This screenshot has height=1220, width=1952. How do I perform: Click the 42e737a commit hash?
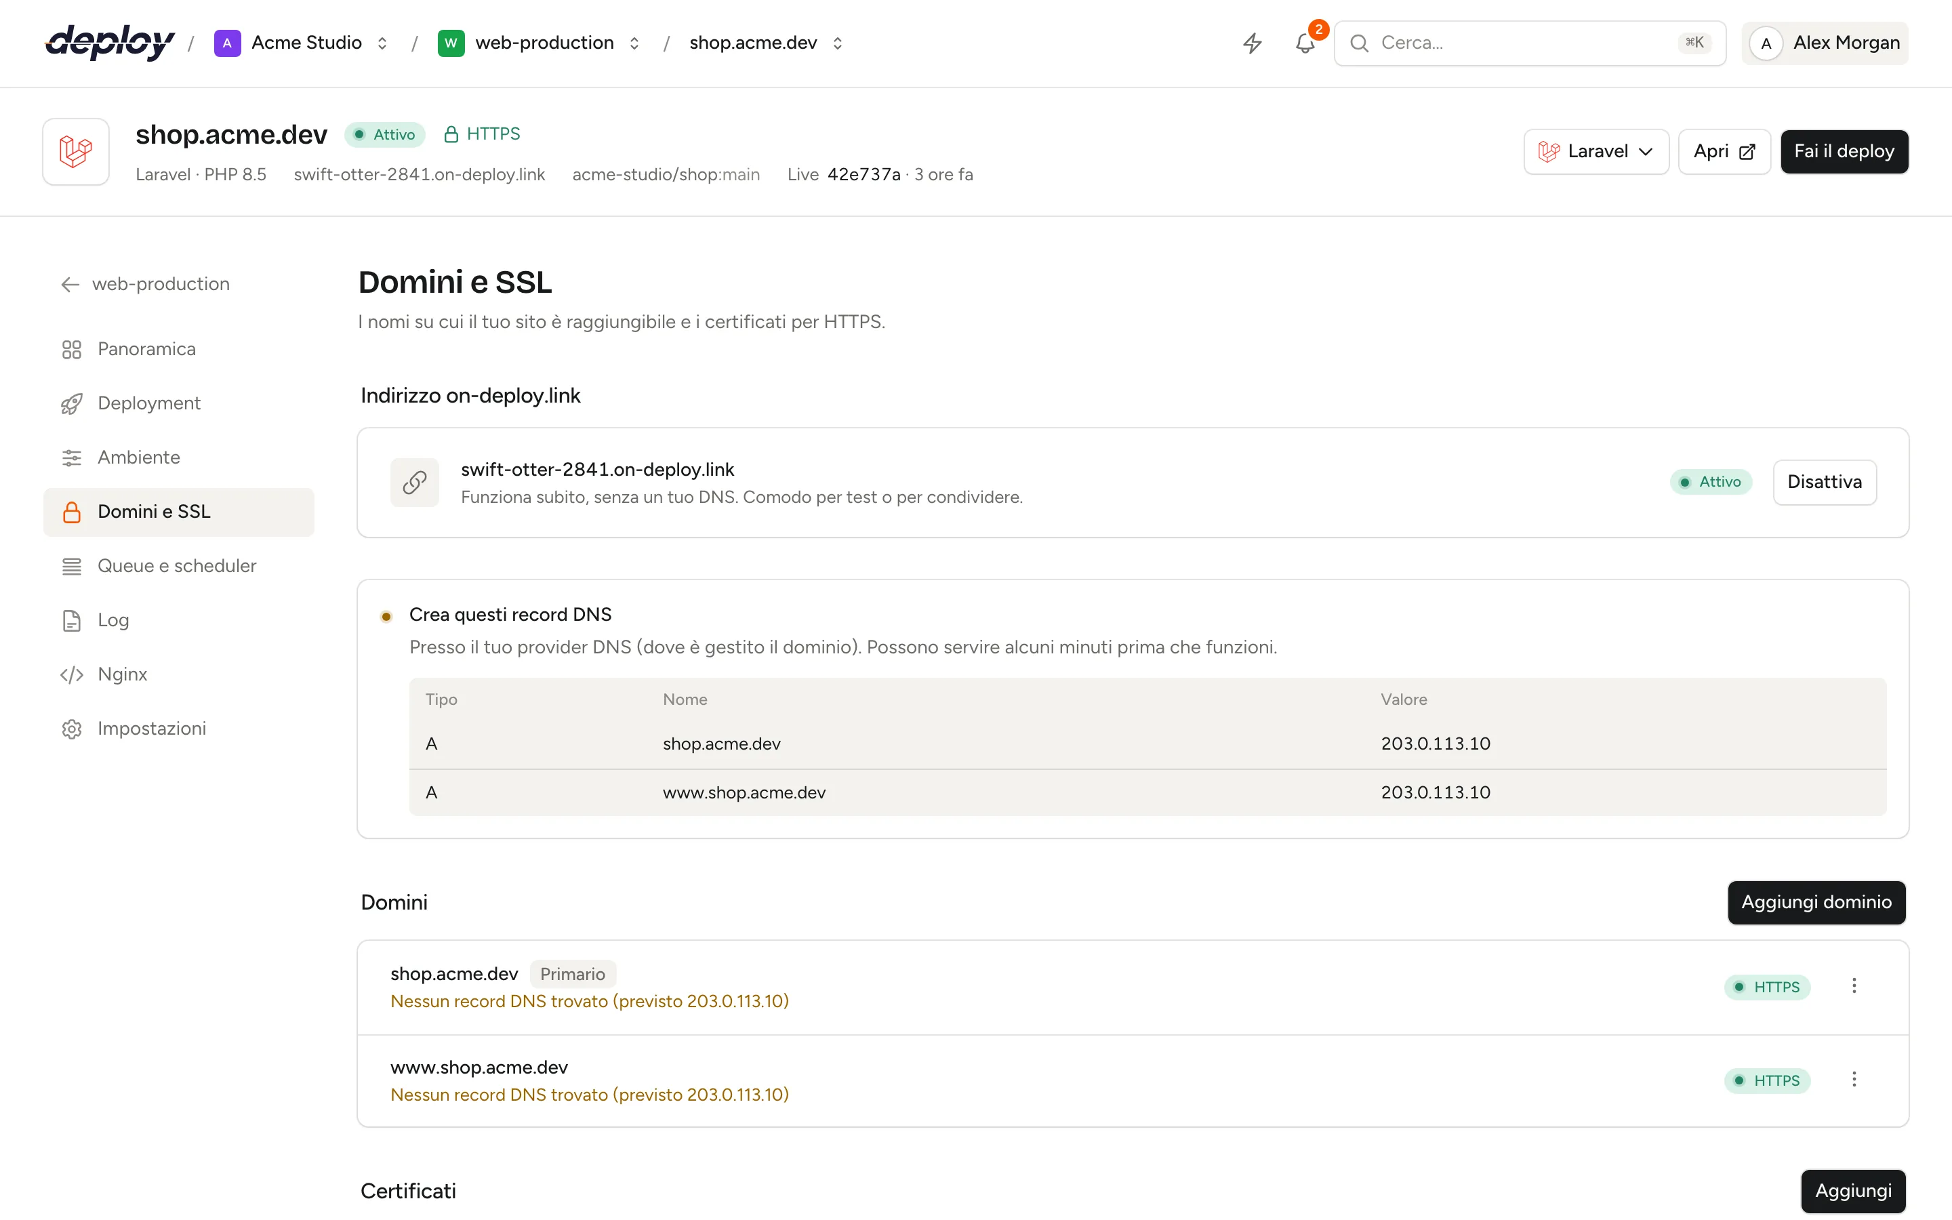(864, 175)
